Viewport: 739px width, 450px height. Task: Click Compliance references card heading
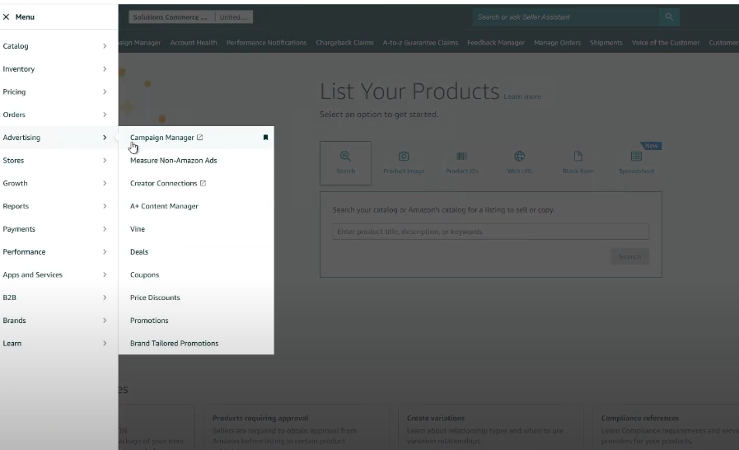[x=639, y=418]
